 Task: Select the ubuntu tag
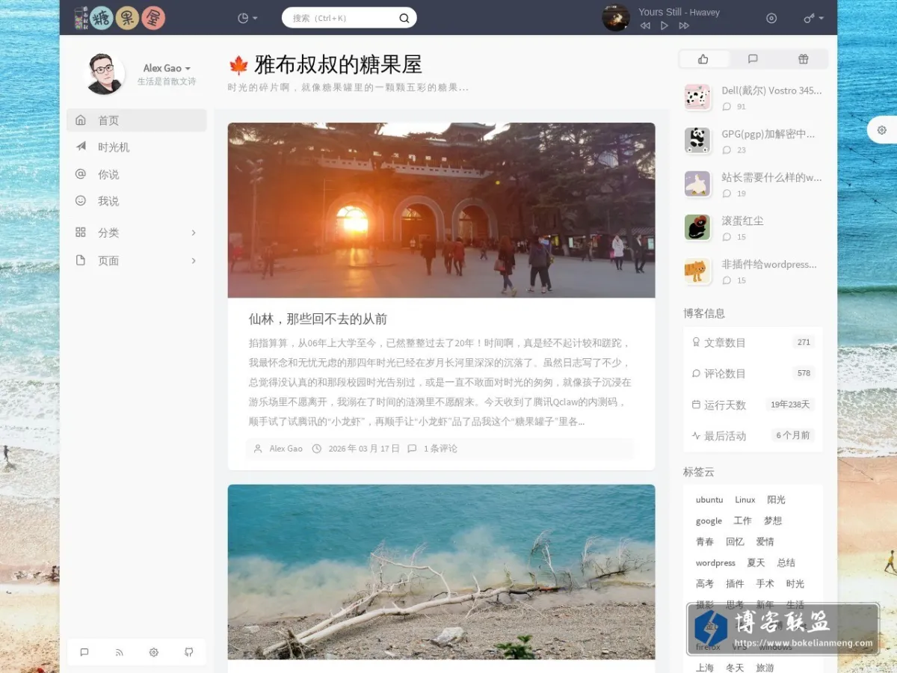[x=709, y=500]
